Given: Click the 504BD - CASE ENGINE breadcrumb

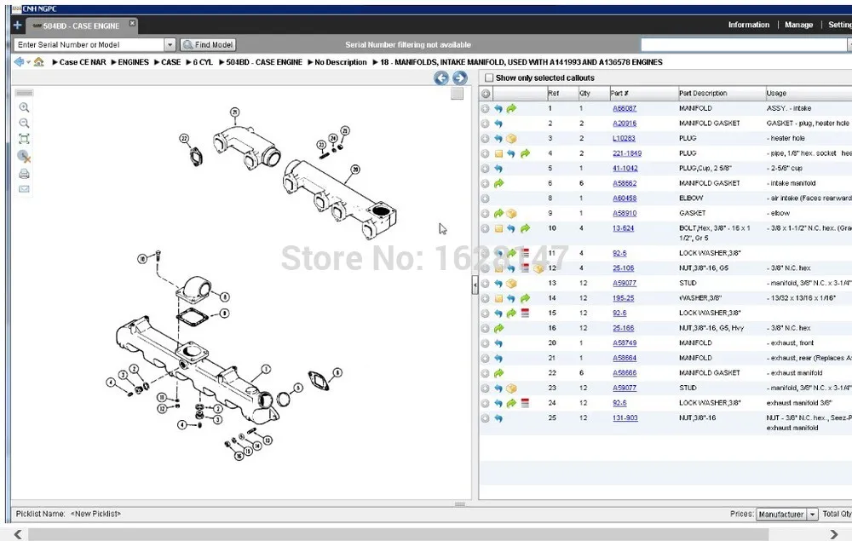Looking at the screenshot, I should [x=264, y=62].
